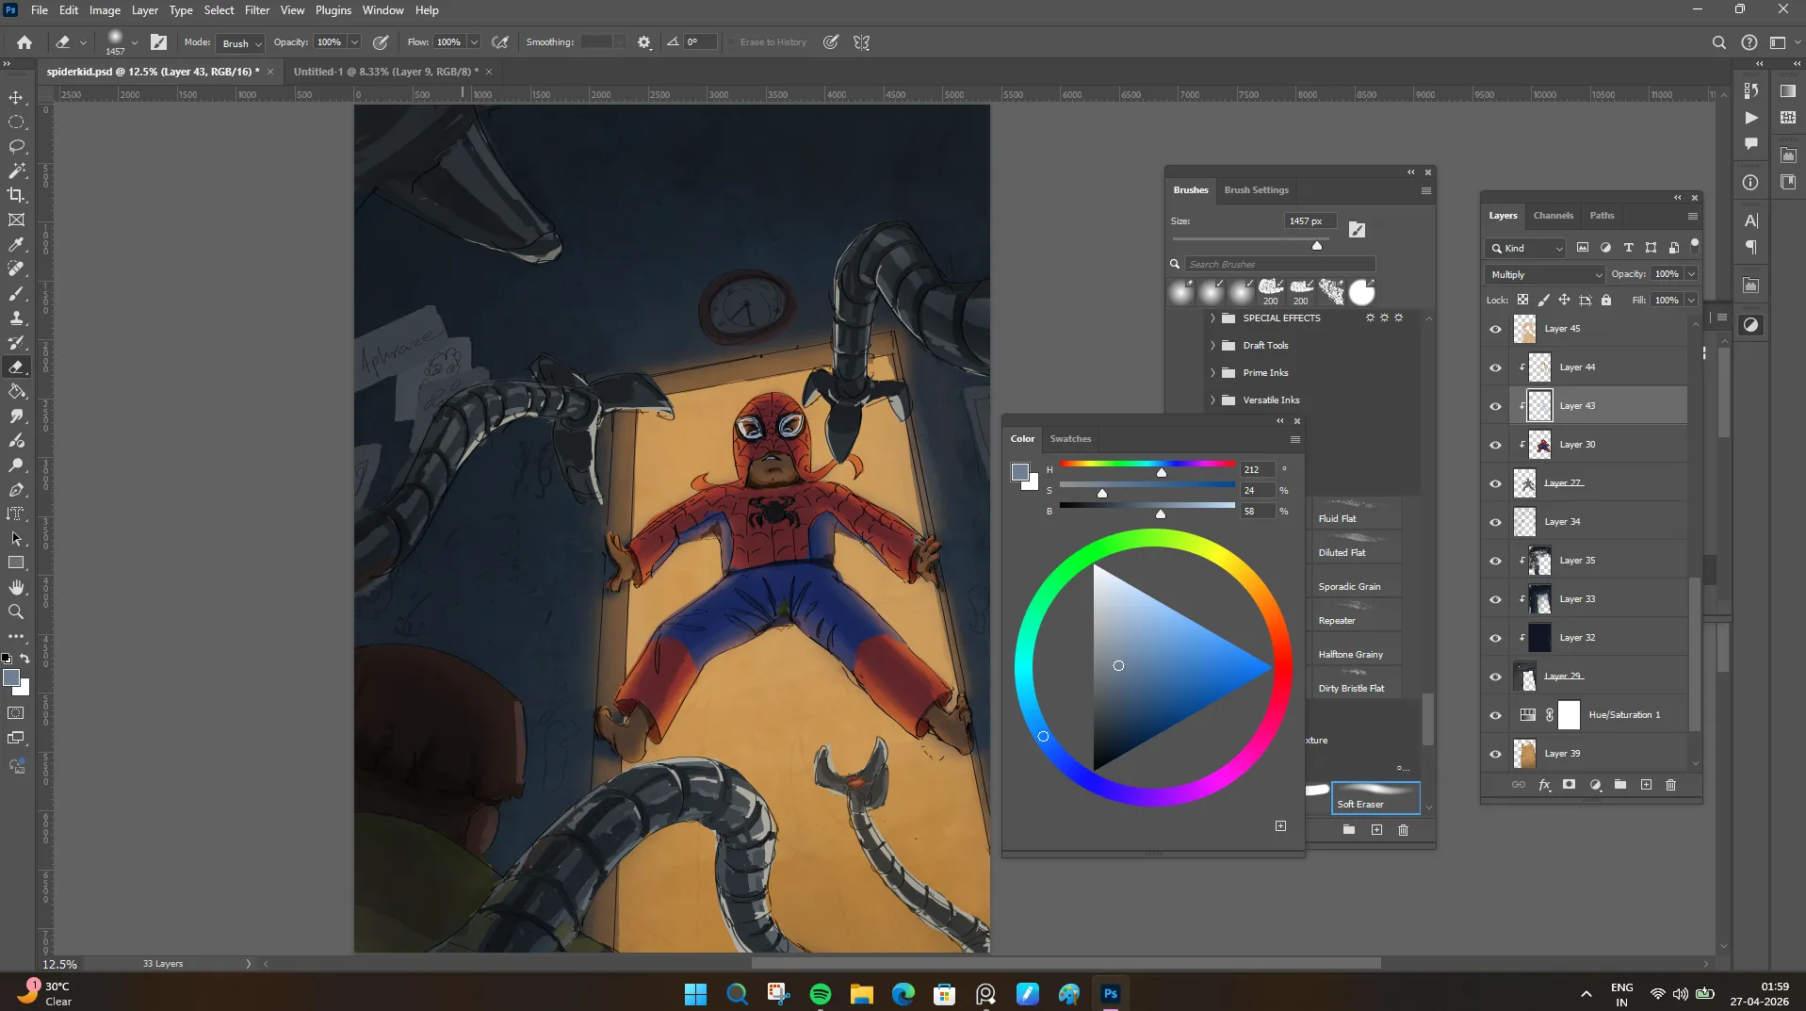Toggle visibility of Layer 30

pyautogui.click(x=1495, y=445)
